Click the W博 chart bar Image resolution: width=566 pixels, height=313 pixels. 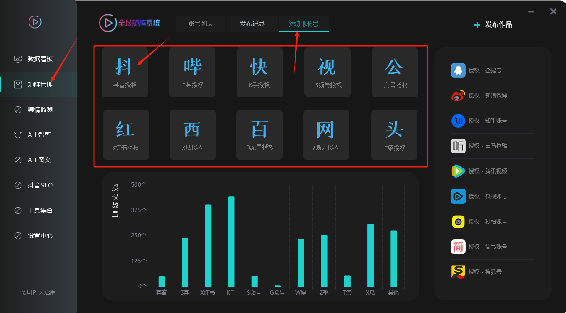tap(301, 263)
